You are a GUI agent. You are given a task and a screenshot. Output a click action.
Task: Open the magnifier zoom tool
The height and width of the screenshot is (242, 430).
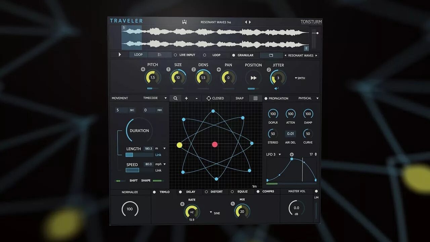175,98
